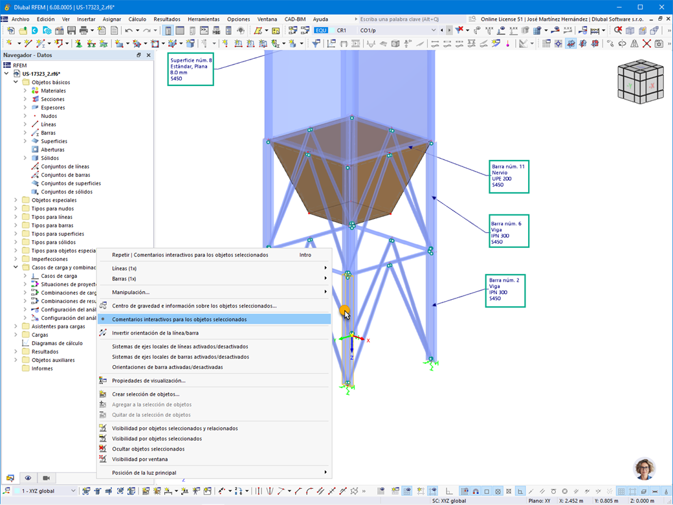
Task: Click the console window icon in toolbar
Action: click(204, 30)
